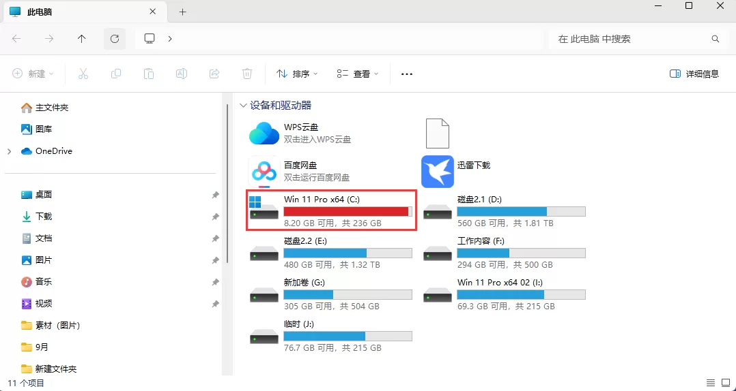Toggle the 详细信息 details pane
This screenshot has height=391, width=736.
(x=694, y=74)
